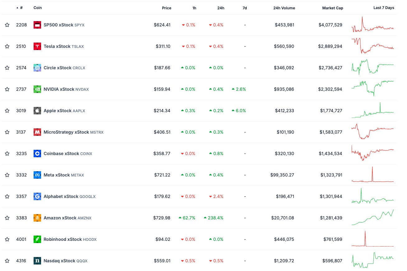The width and height of the screenshot is (407, 271).
Task: Star the NVIDIA xStock row
Action: click(x=7, y=89)
